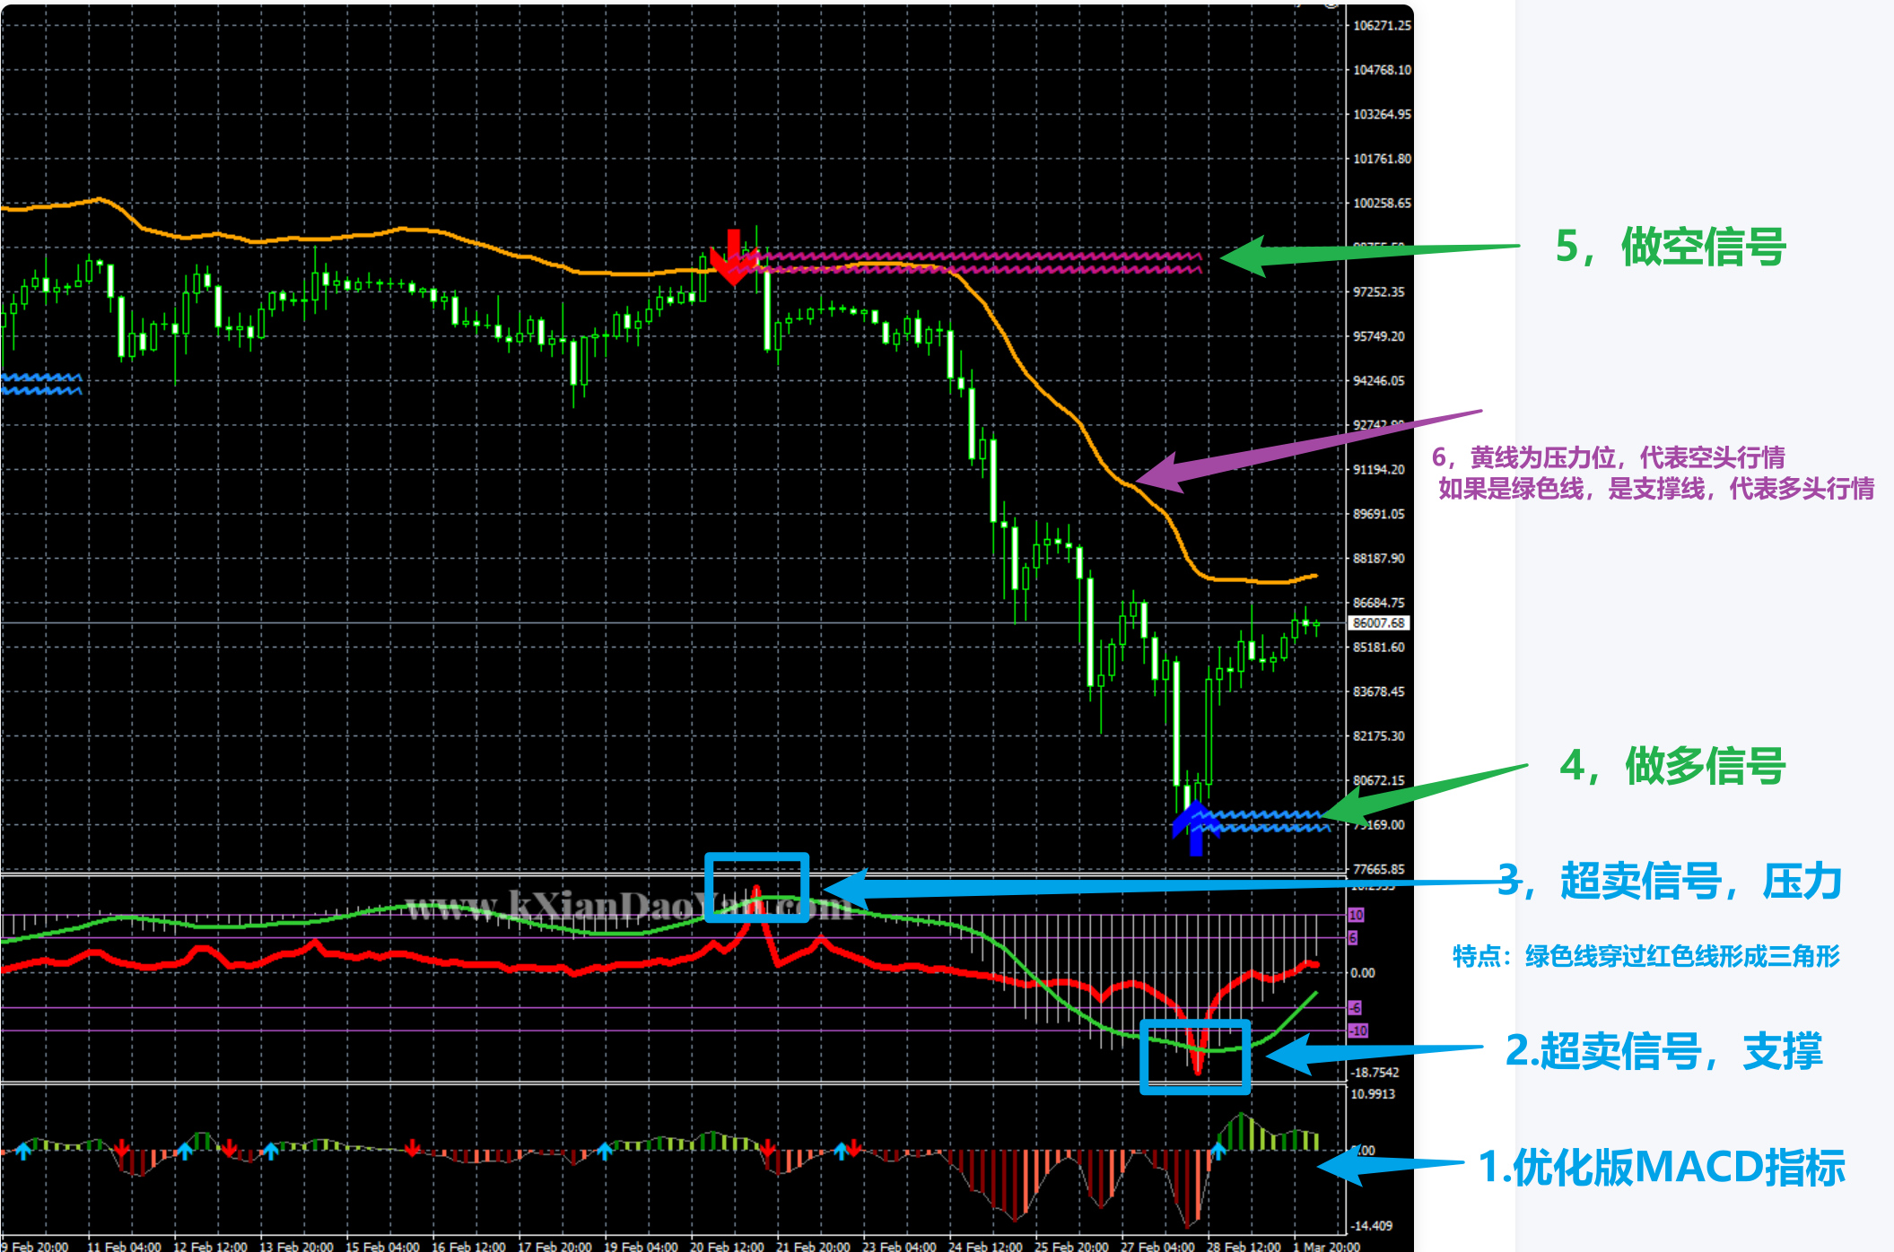Click the 20 Feb 12:00 date axis label
Image resolution: width=1894 pixels, height=1252 pixels.
point(727,1246)
